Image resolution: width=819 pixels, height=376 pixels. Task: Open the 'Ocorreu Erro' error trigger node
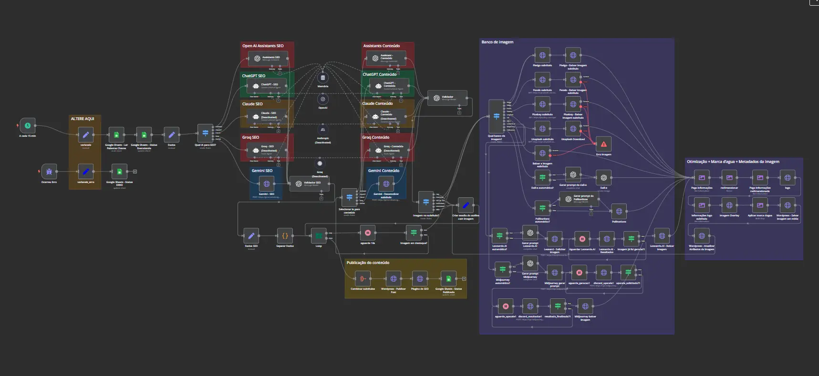[x=49, y=172]
